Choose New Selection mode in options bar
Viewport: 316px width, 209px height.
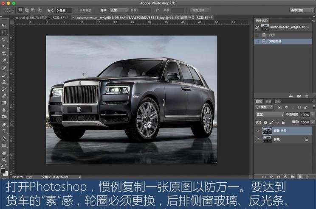(20, 10)
